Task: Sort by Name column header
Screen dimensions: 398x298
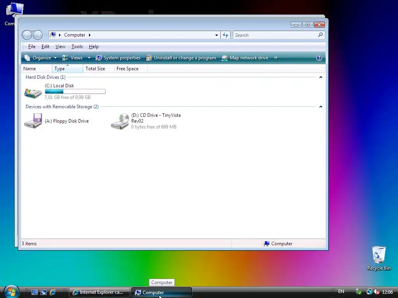Action: click(x=37, y=69)
